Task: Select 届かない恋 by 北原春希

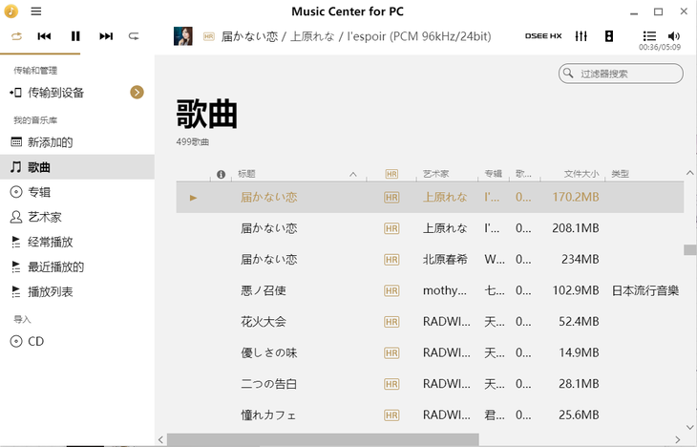Action: tap(430, 259)
